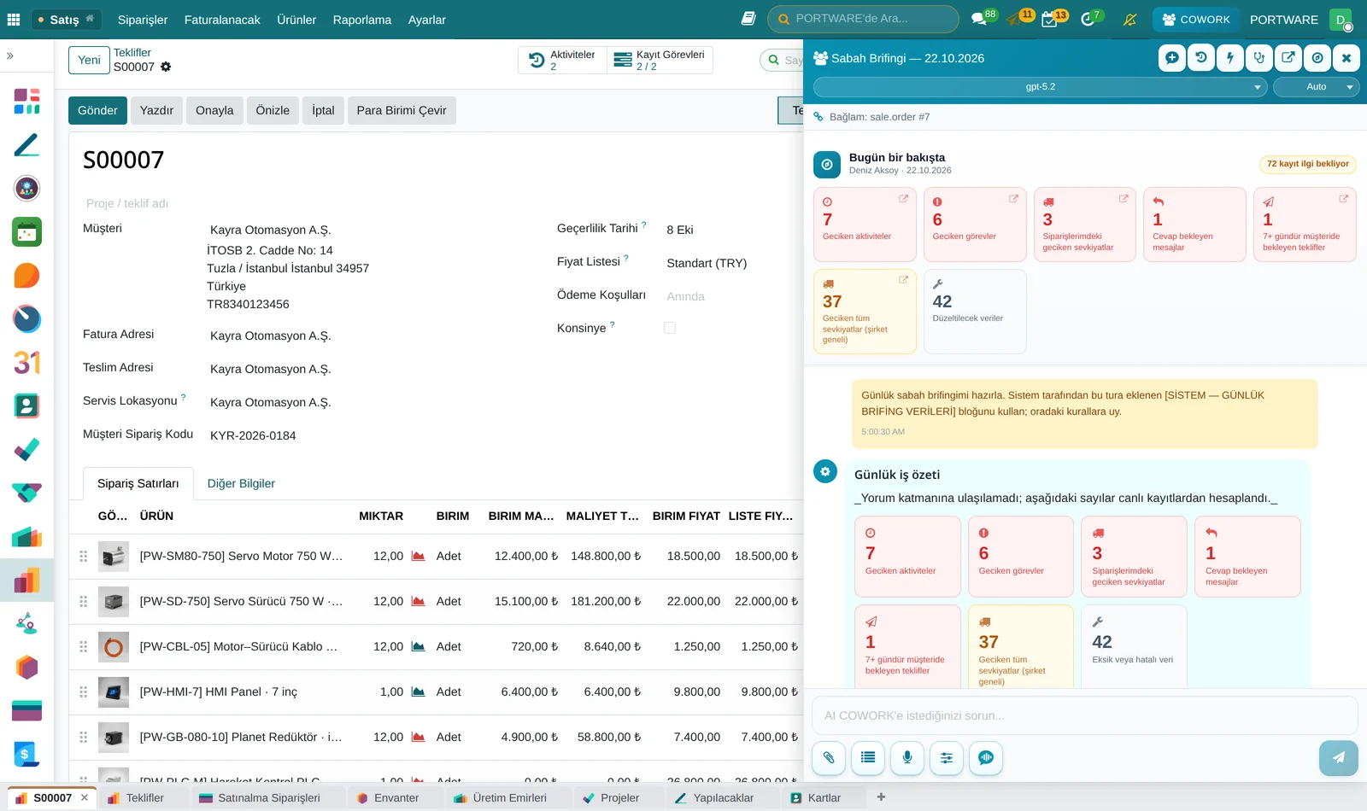Viewport: 1367px width, 811px height.
Task: Click the AI COWORK message input field
Action: [1084, 715]
